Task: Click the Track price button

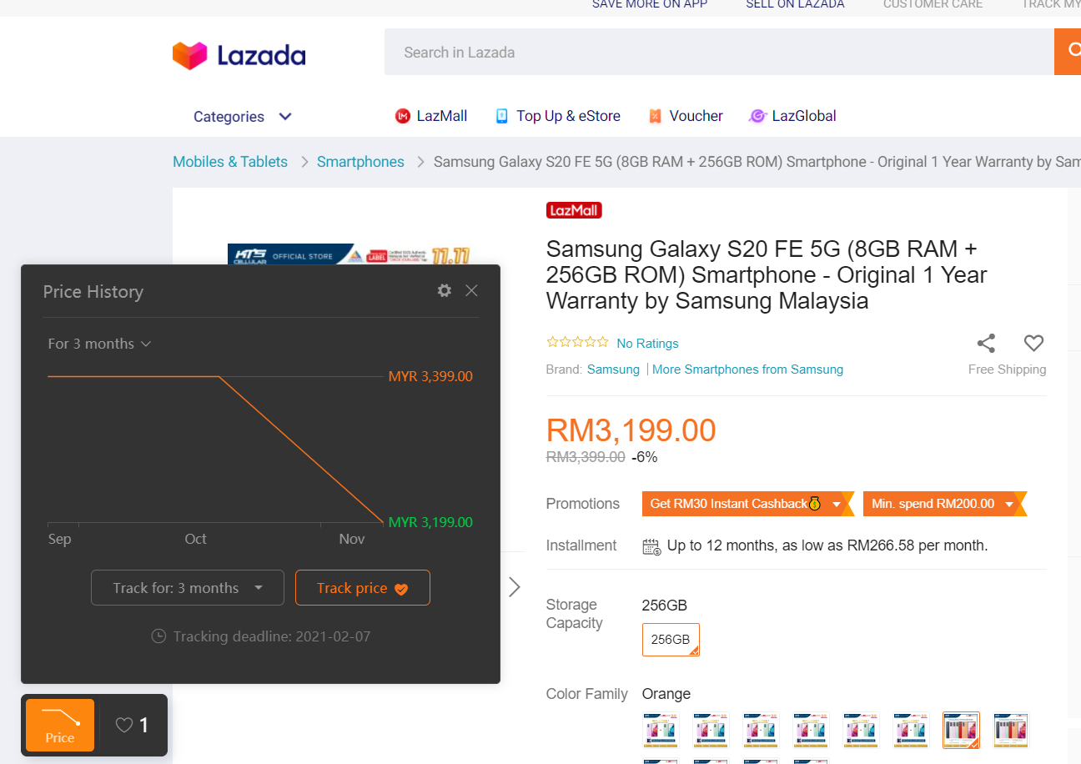Action: point(362,588)
